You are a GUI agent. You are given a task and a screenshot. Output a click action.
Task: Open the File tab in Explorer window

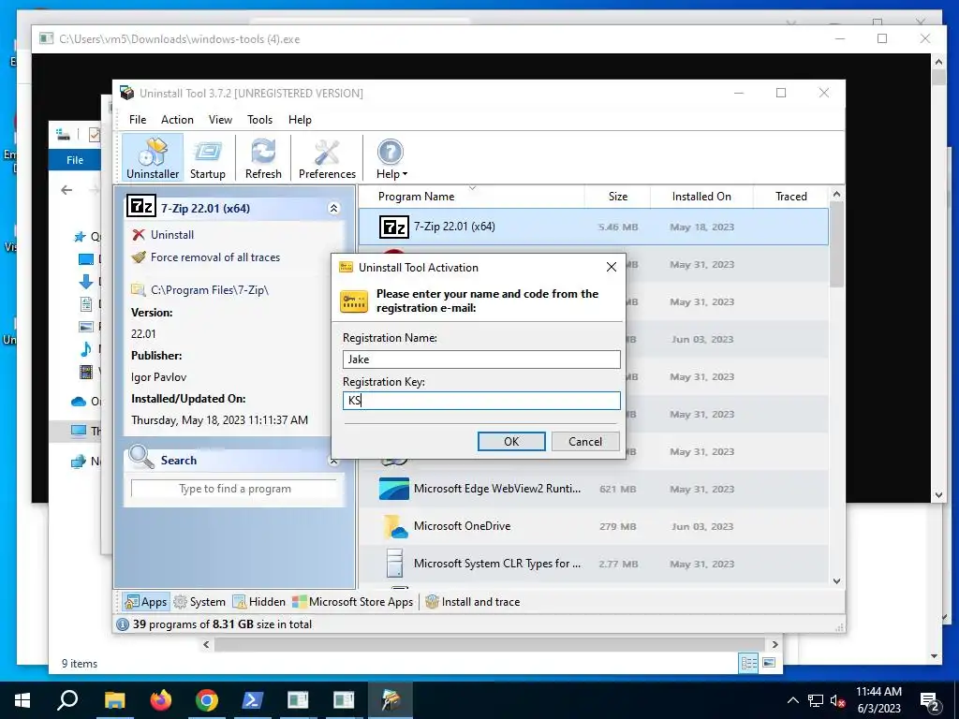(x=75, y=160)
